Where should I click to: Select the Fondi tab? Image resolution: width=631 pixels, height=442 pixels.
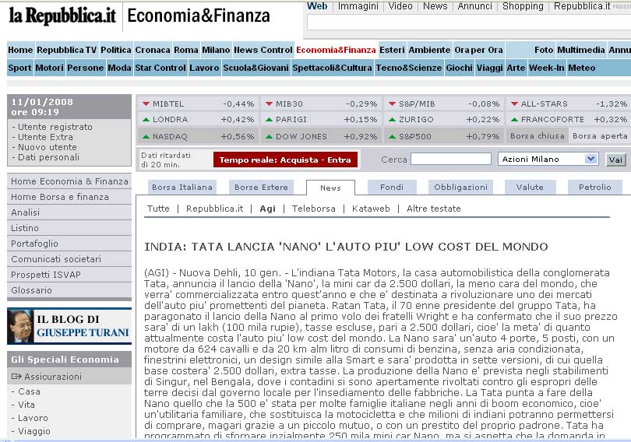pyautogui.click(x=391, y=188)
